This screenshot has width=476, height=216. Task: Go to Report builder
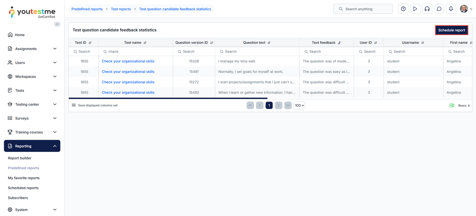(20, 158)
